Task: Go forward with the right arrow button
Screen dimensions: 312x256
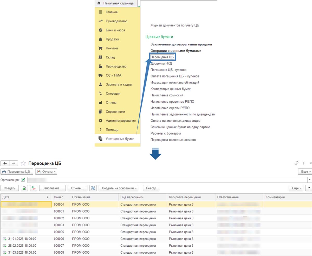Action: tap(14, 163)
